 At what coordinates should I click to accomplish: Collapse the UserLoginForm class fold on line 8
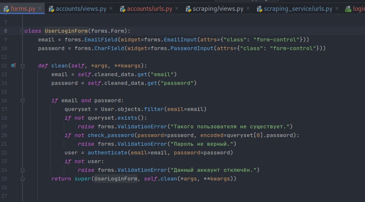pyautogui.click(x=23, y=31)
